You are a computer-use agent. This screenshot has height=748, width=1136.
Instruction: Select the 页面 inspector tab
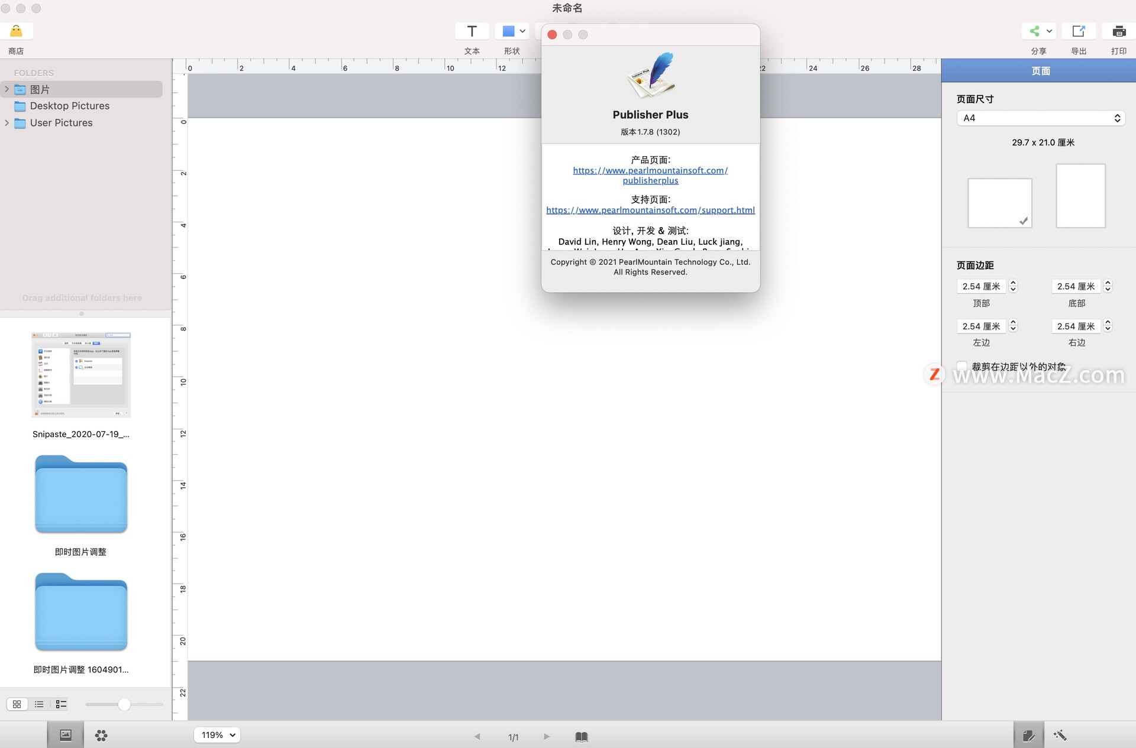pos(1040,71)
